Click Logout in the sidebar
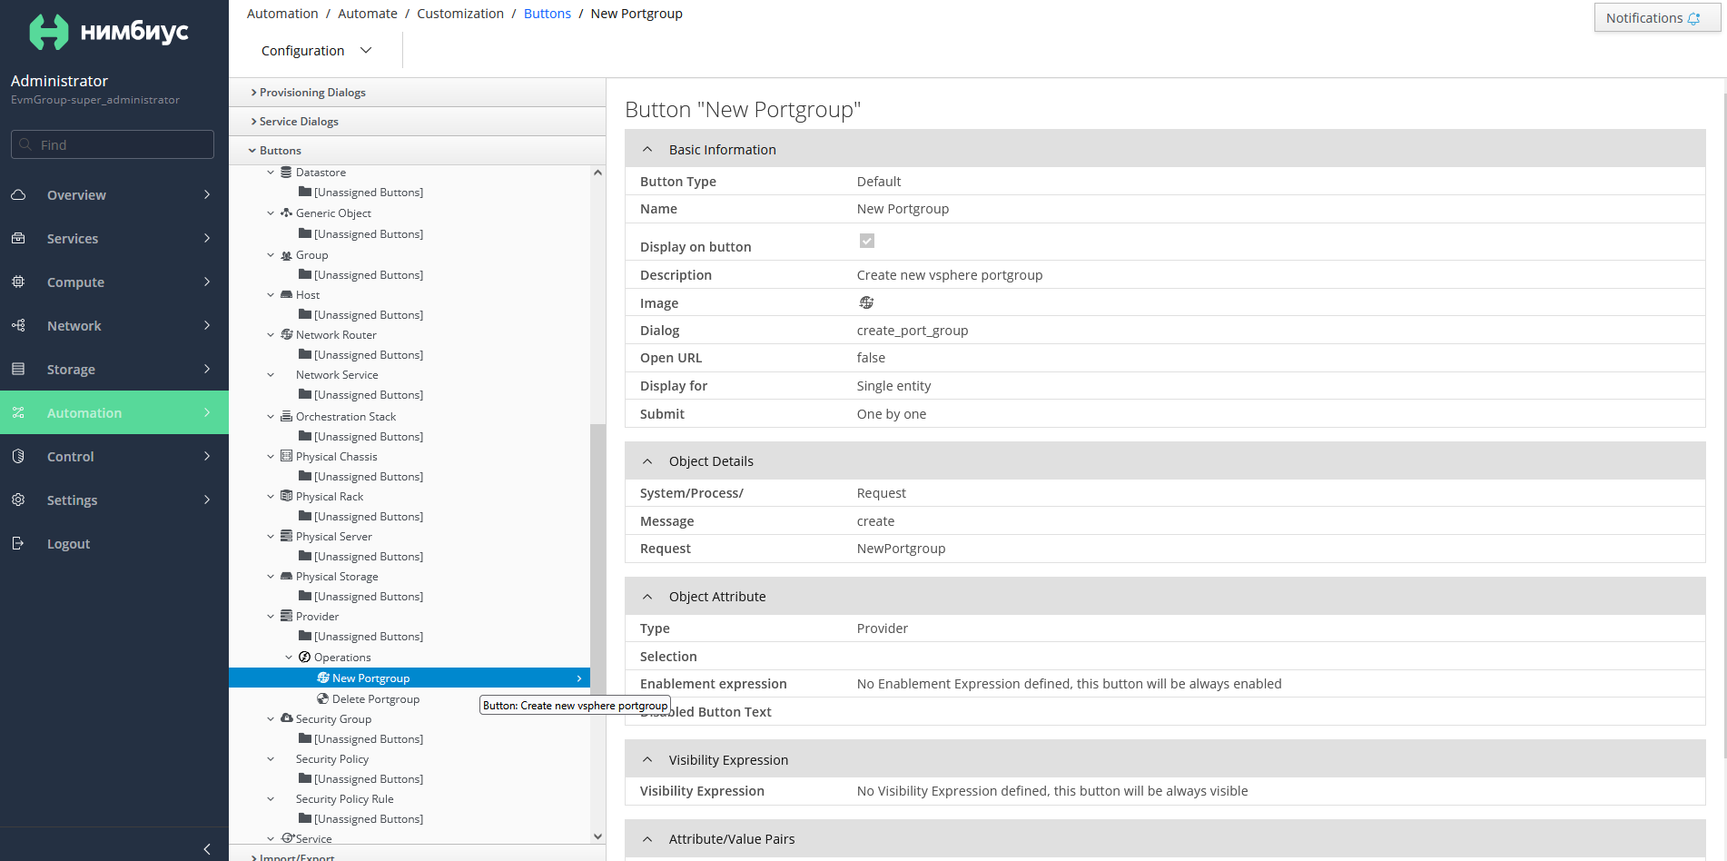1727x861 pixels. pos(68,544)
